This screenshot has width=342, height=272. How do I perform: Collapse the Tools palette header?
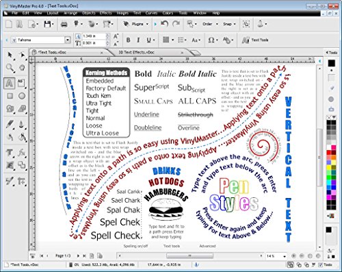[332, 53]
